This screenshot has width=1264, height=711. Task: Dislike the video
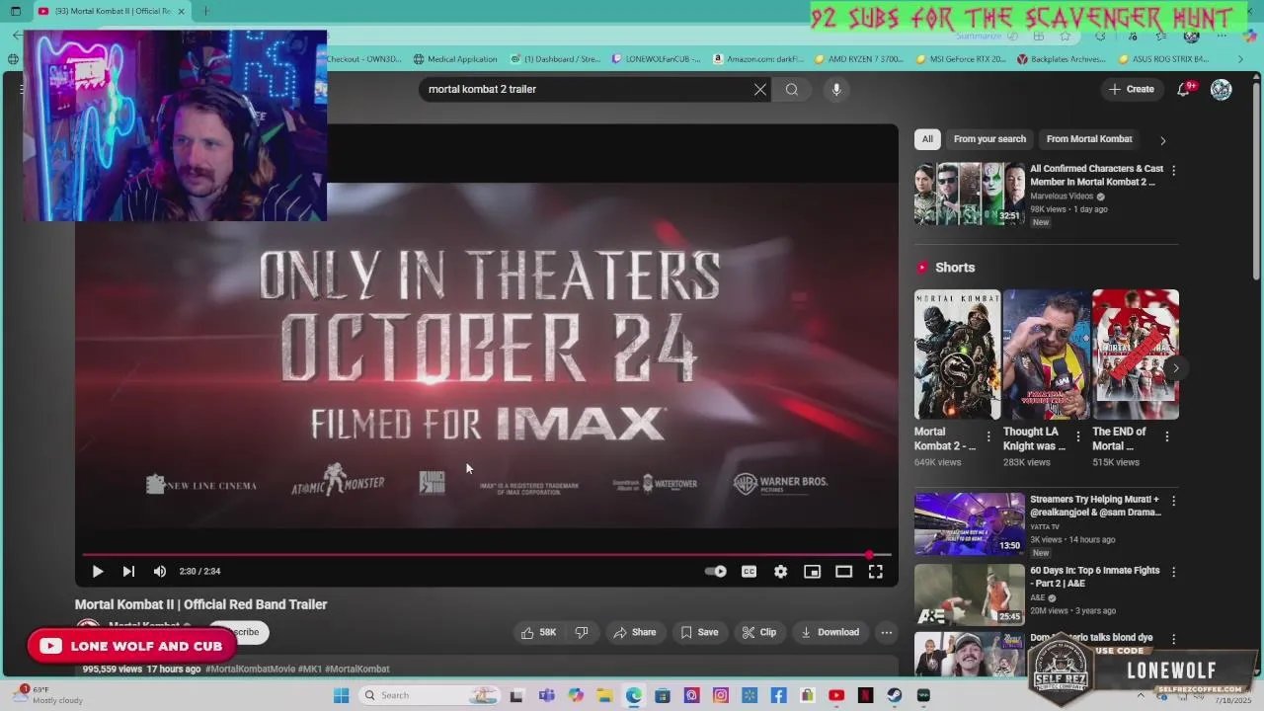pyautogui.click(x=582, y=632)
